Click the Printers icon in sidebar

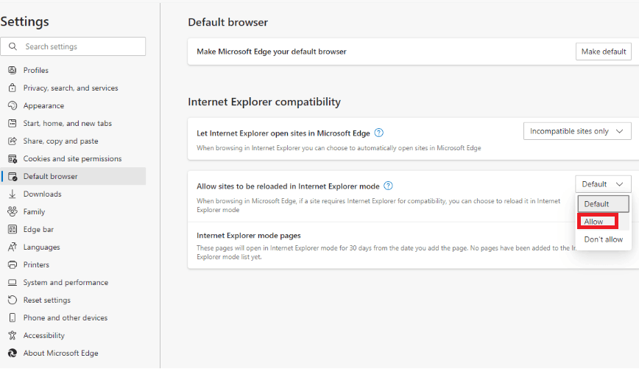click(x=12, y=265)
